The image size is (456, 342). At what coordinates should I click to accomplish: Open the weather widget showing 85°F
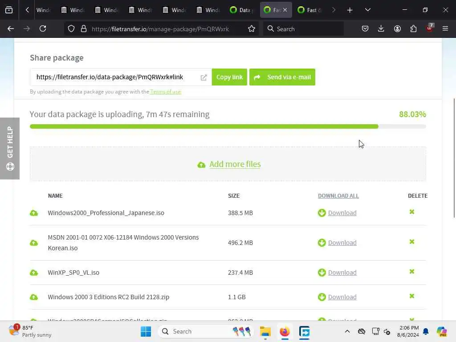tap(30, 331)
